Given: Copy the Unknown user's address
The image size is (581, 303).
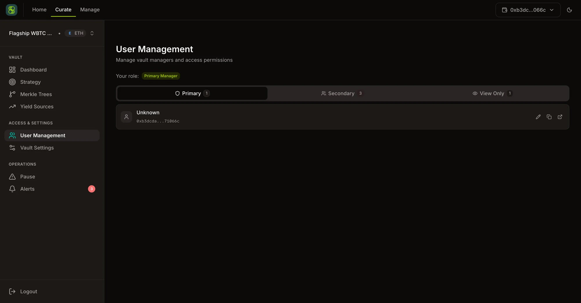Looking at the screenshot, I should [x=549, y=117].
